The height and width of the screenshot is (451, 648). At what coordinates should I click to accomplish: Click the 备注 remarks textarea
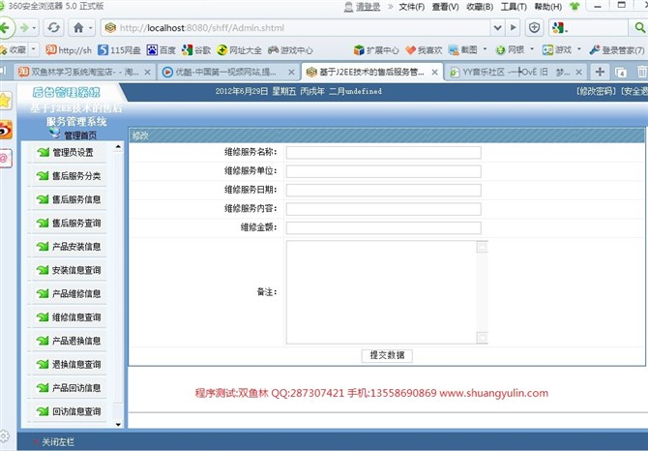coord(387,292)
